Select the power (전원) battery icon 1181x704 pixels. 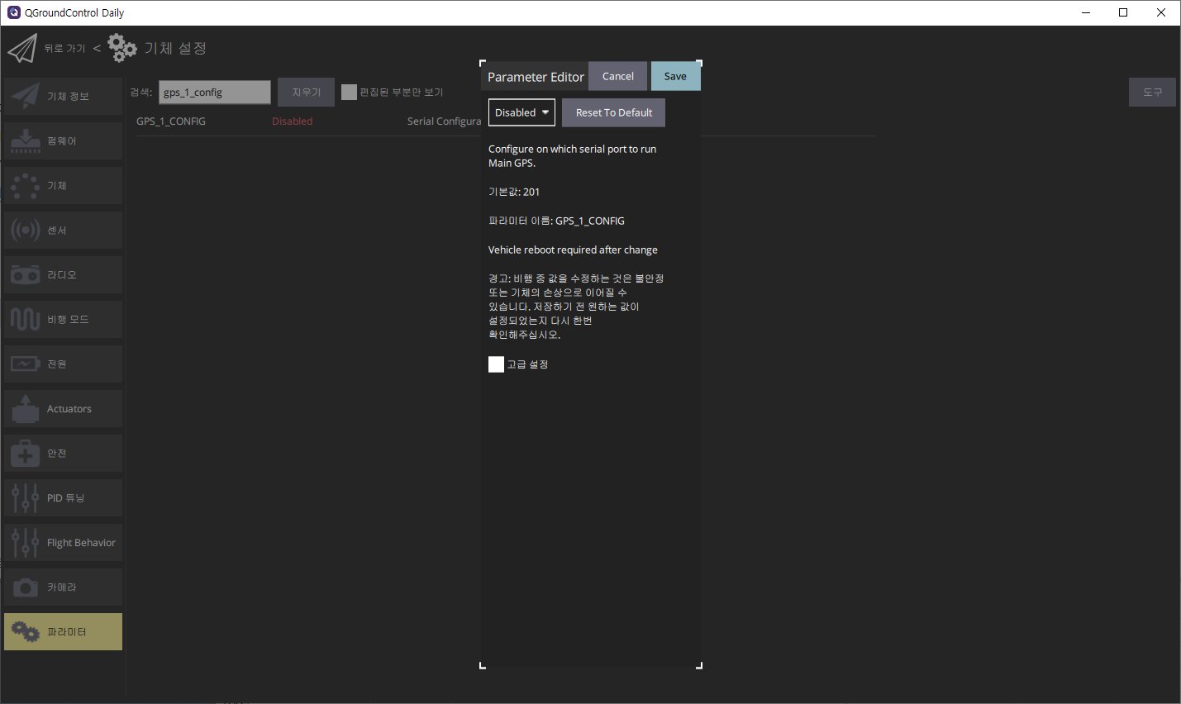coord(25,364)
